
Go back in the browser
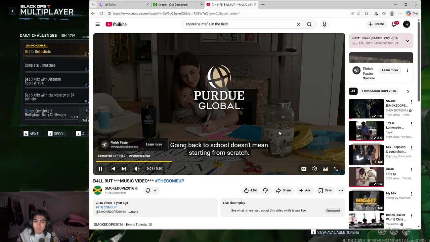coord(93,13)
